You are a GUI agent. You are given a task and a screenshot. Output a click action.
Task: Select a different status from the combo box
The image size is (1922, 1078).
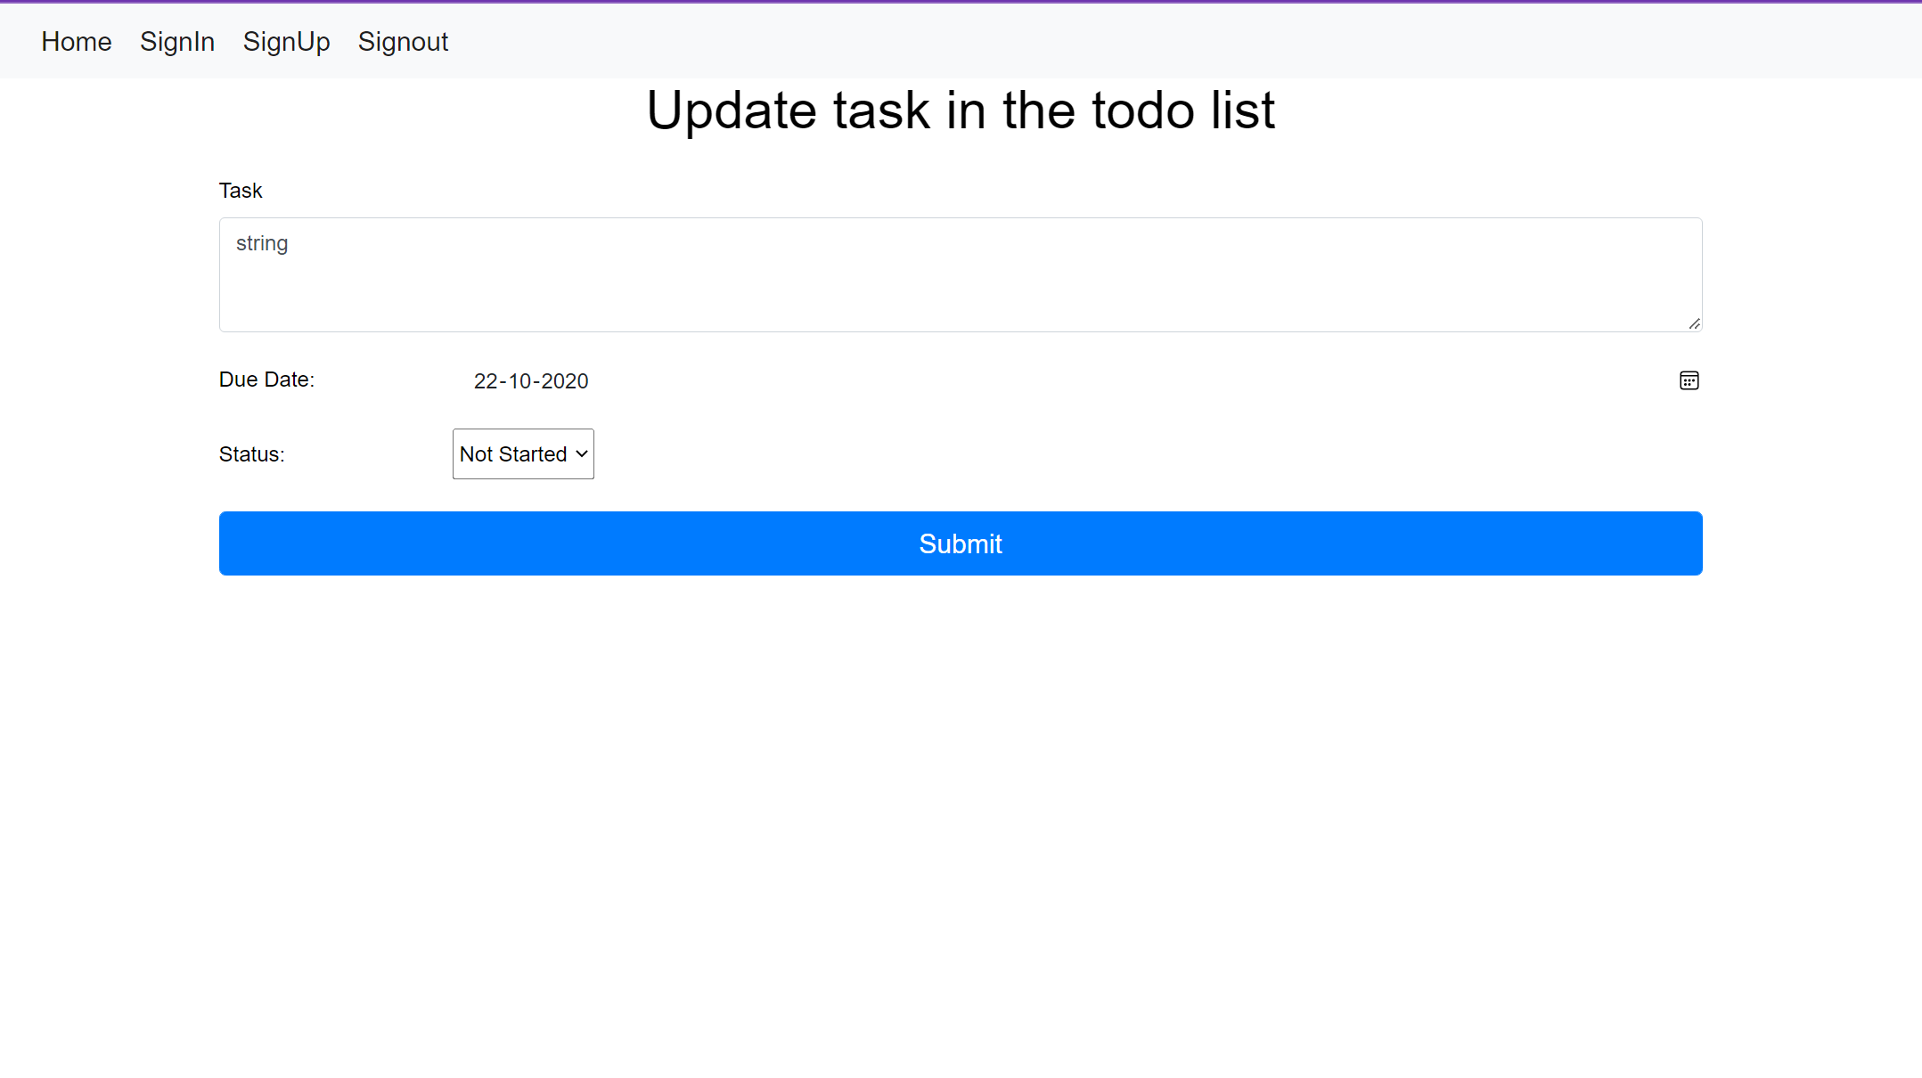coord(522,453)
